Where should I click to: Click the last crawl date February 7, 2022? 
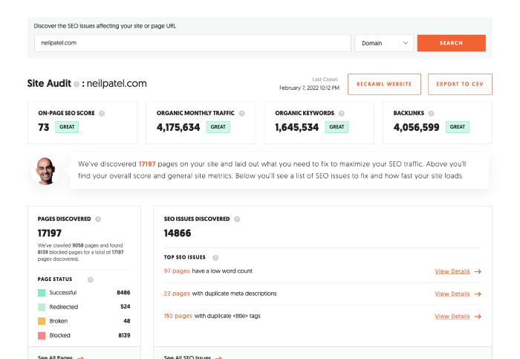pos(310,88)
